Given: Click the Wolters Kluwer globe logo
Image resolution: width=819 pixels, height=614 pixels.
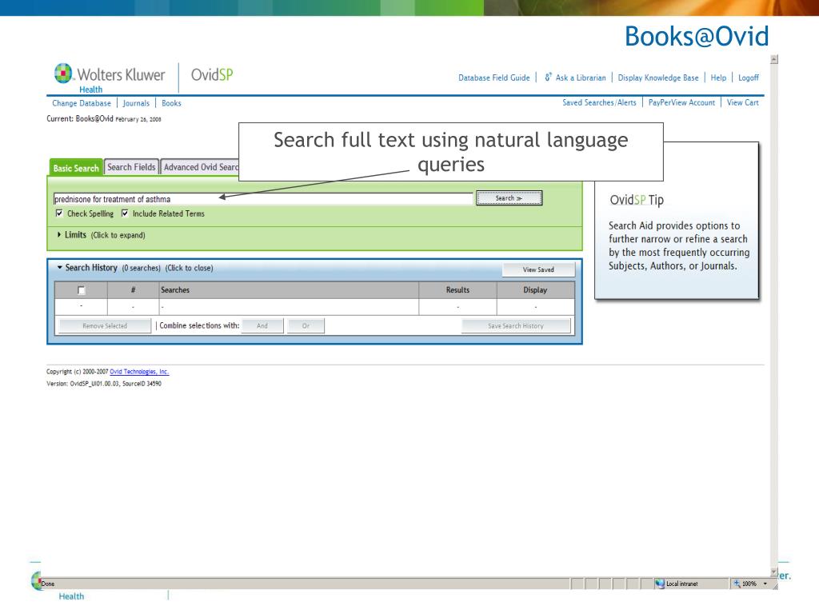Looking at the screenshot, I should (63, 73).
